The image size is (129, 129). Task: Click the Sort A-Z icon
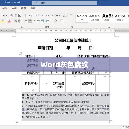pyautogui.click(x=65, y=15)
